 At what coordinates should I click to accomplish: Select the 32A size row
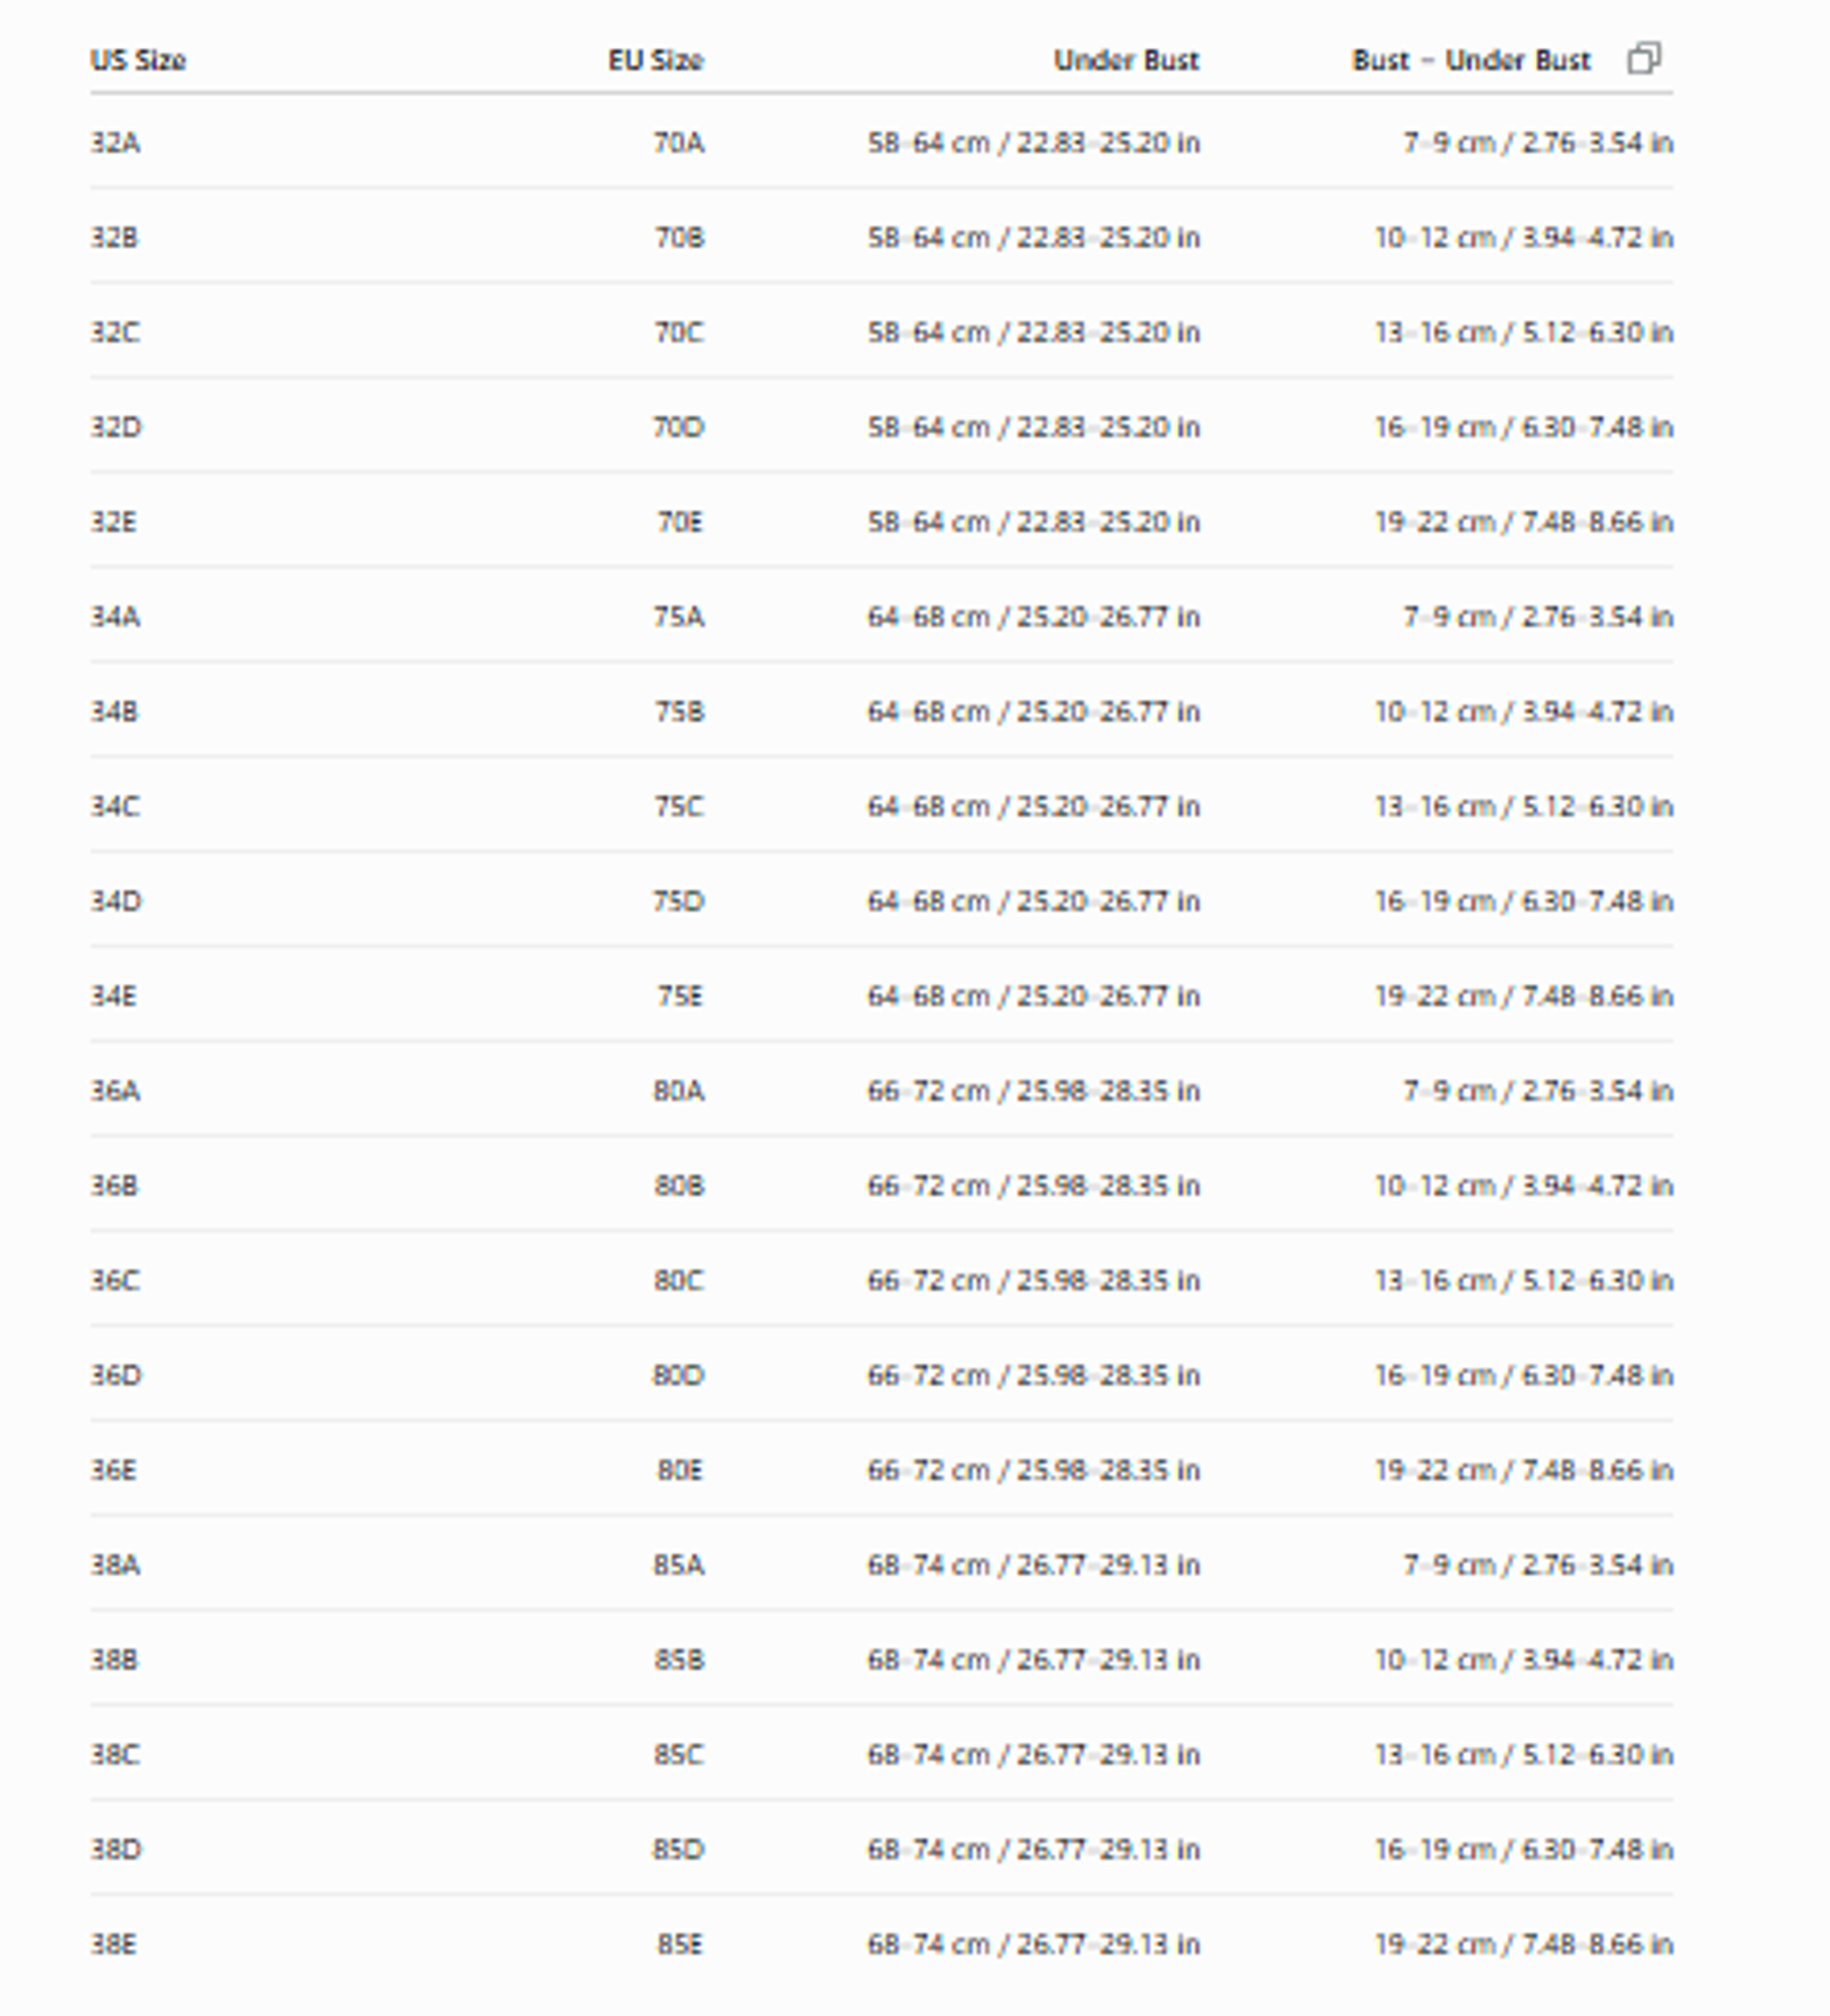[x=882, y=143]
